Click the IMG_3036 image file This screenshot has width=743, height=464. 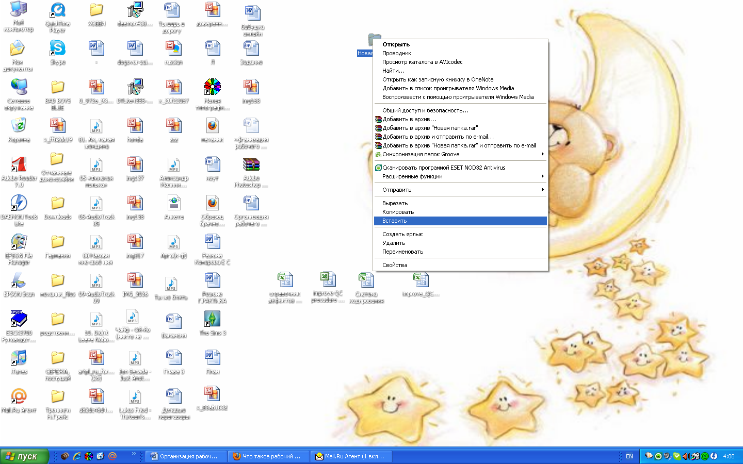(135, 285)
